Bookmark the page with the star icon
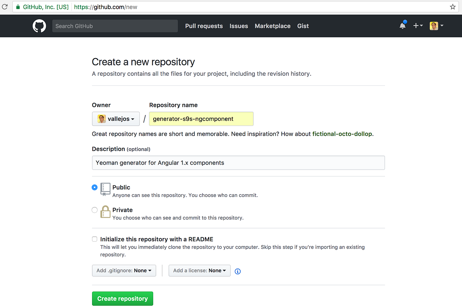The width and height of the screenshot is (462, 307). click(x=453, y=7)
